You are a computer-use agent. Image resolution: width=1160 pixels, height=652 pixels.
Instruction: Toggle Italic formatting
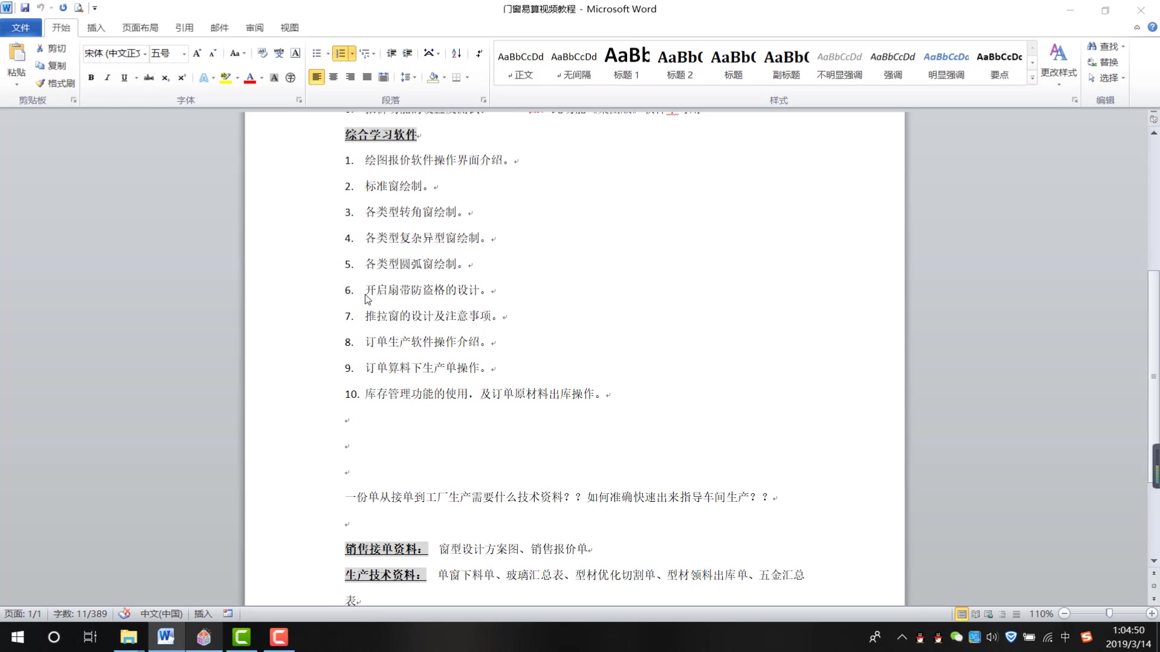coord(108,77)
